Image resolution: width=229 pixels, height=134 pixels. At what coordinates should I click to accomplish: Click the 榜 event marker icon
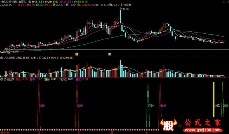(77, 54)
